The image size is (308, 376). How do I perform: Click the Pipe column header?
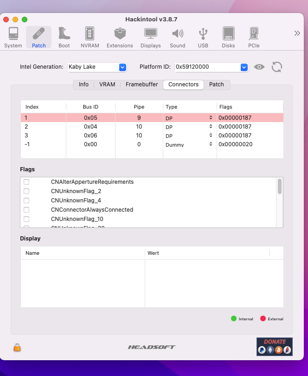139,107
